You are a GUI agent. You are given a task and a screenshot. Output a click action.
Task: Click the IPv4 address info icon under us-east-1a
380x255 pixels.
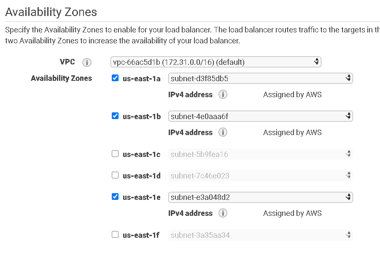[223, 94]
